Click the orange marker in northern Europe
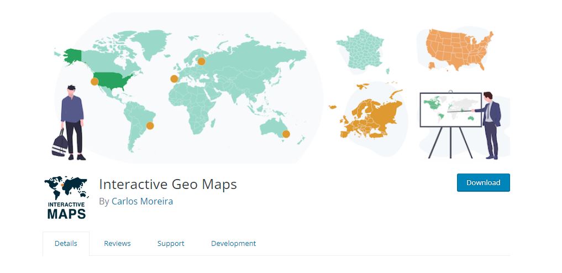 [202, 61]
